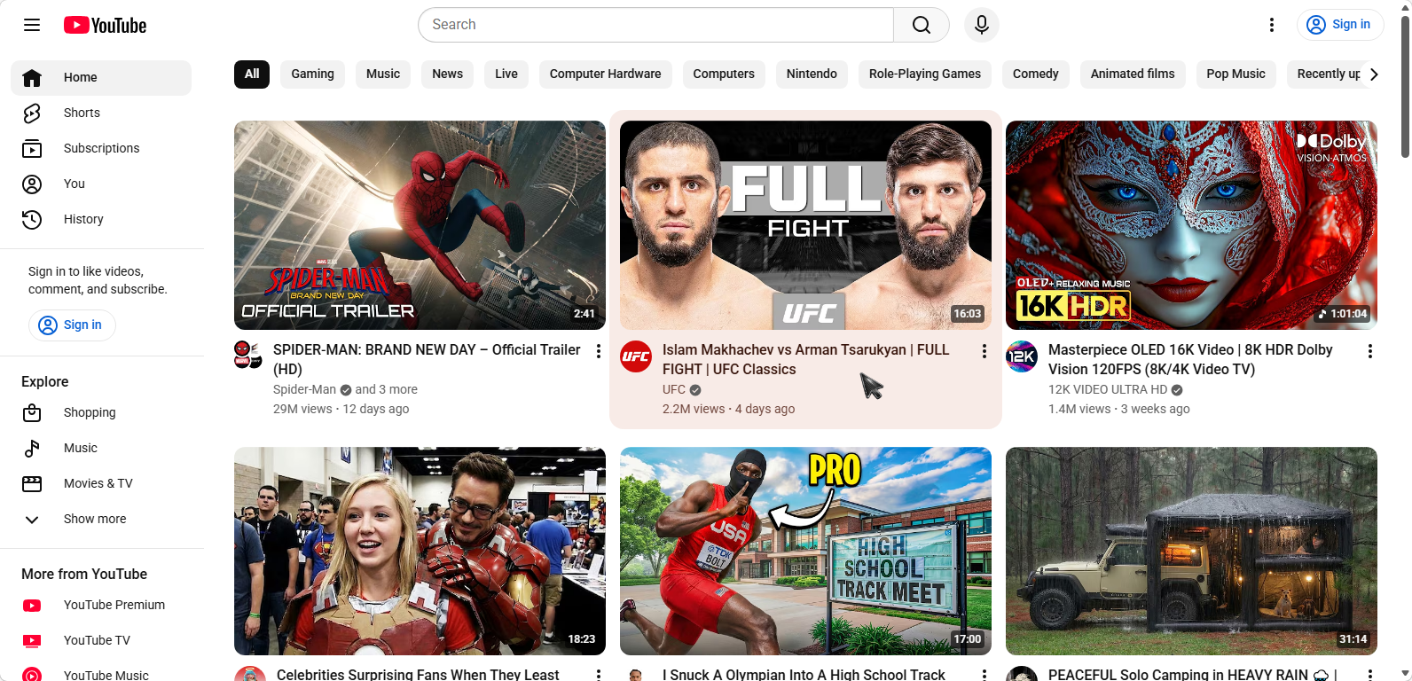Viewport: 1412px width, 681px height.
Task: Select the Computers category chip
Action: 724,74
